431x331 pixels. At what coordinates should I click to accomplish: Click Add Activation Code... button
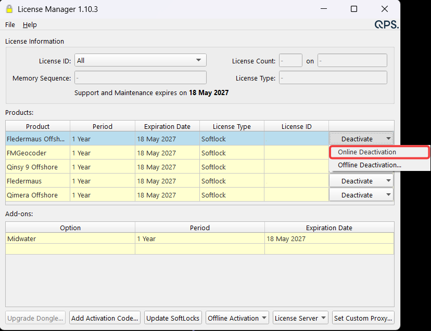click(105, 318)
